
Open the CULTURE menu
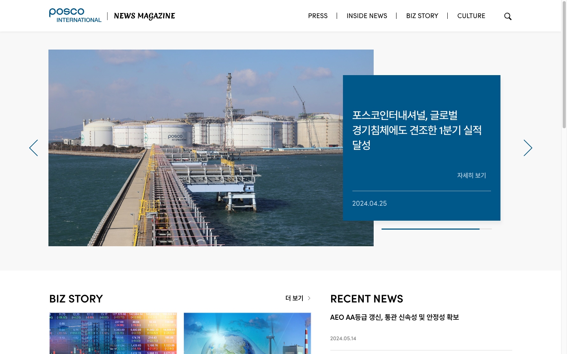click(x=471, y=16)
